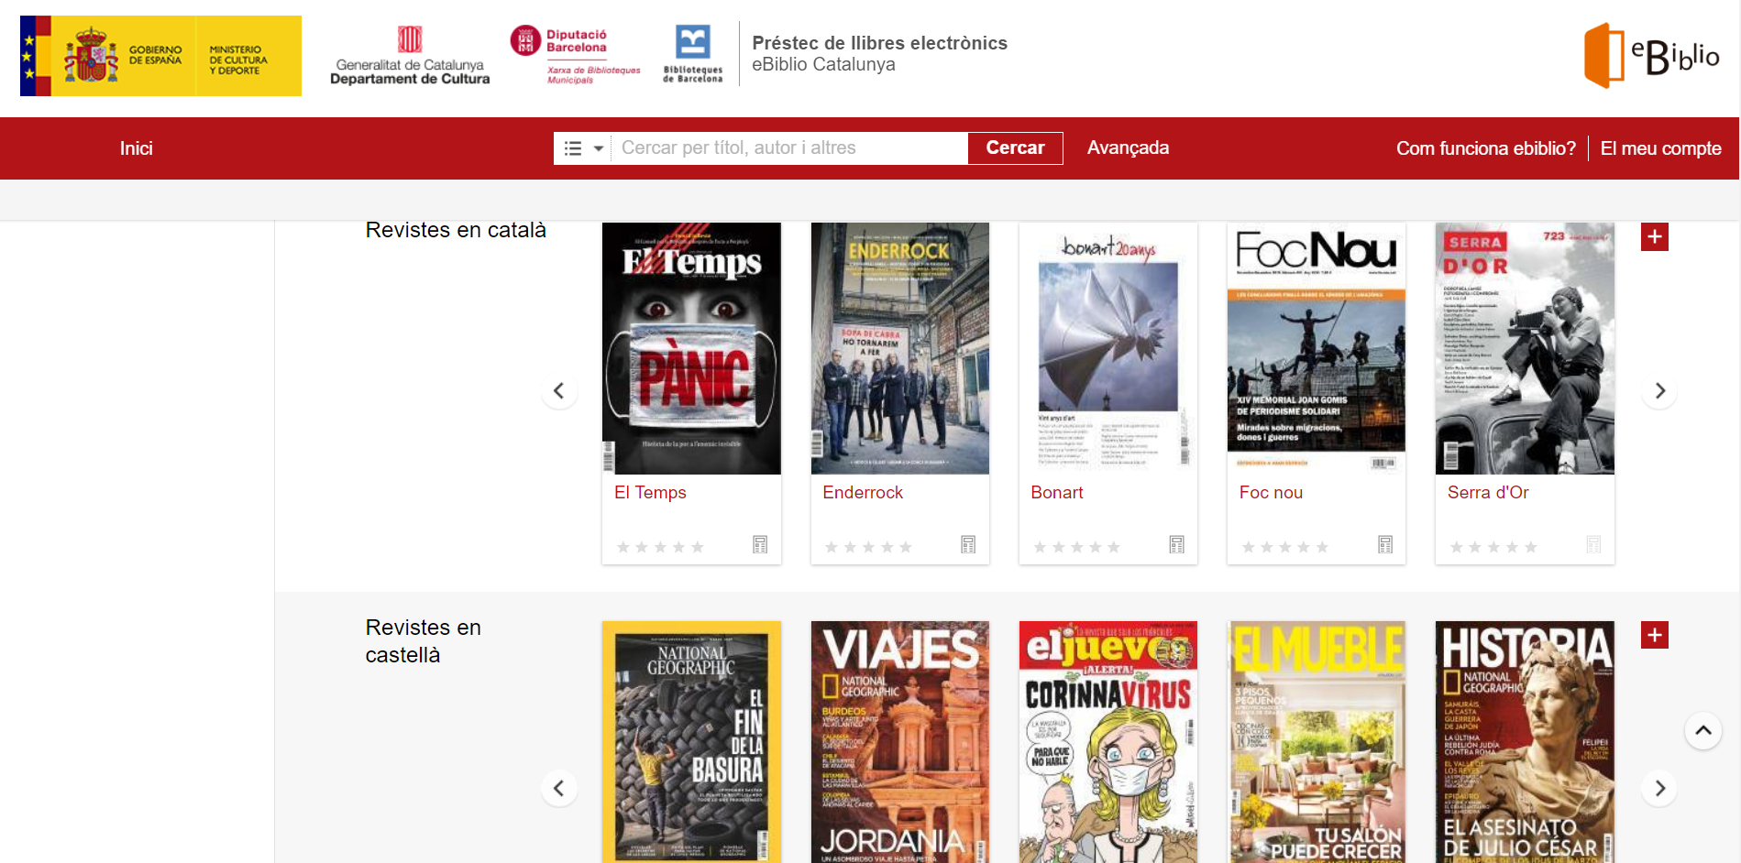Click the Cercar search button
Viewport: 1741px width, 863px height.
pyautogui.click(x=1015, y=148)
